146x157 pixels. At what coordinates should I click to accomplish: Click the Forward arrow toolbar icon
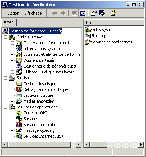click(63, 13)
